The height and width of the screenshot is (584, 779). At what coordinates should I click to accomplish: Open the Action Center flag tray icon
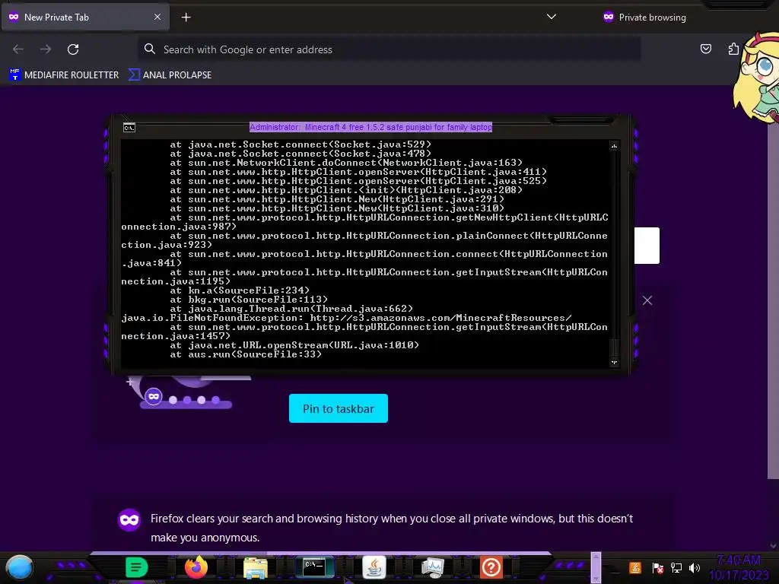[658, 567]
